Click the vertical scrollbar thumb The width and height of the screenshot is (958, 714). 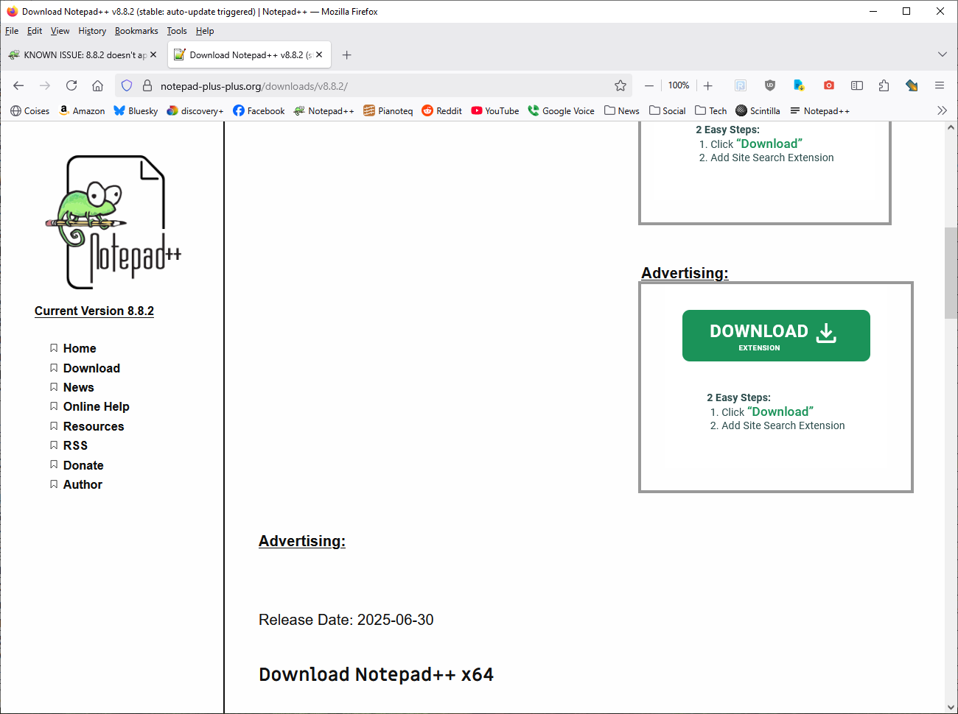[951, 272]
